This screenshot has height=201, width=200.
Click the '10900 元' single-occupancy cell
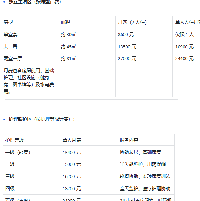(x=186, y=46)
